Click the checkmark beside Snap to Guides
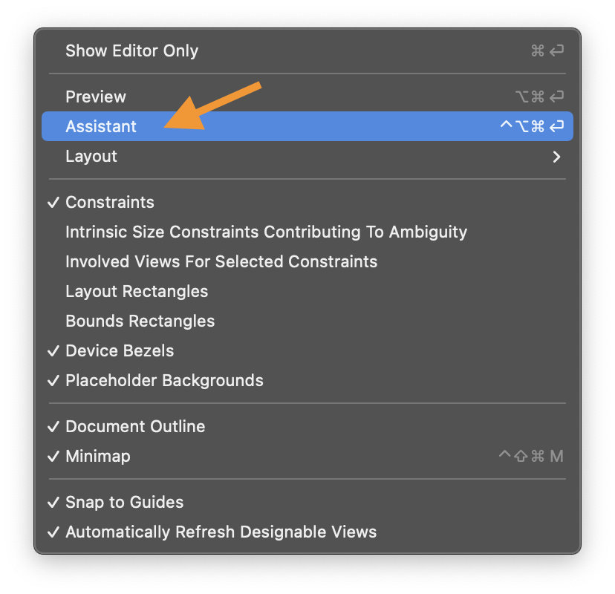Image resolution: width=615 pixels, height=594 pixels. pyautogui.click(x=53, y=503)
